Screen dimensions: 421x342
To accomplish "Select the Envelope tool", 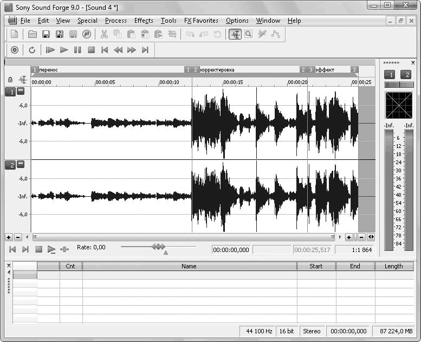I will point(276,34).
